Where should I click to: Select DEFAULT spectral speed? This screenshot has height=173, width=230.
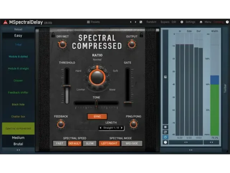pos(75,143)
